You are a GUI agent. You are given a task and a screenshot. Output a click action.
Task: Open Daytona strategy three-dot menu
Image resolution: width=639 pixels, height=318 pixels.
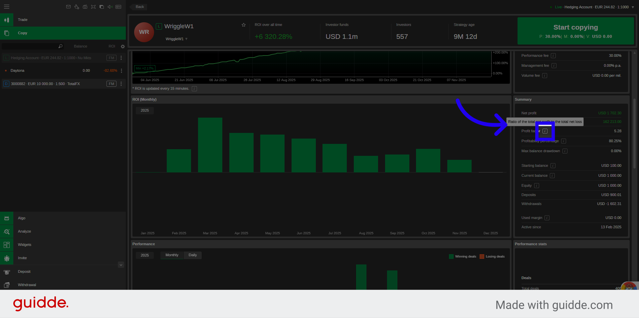pos(121,71)
